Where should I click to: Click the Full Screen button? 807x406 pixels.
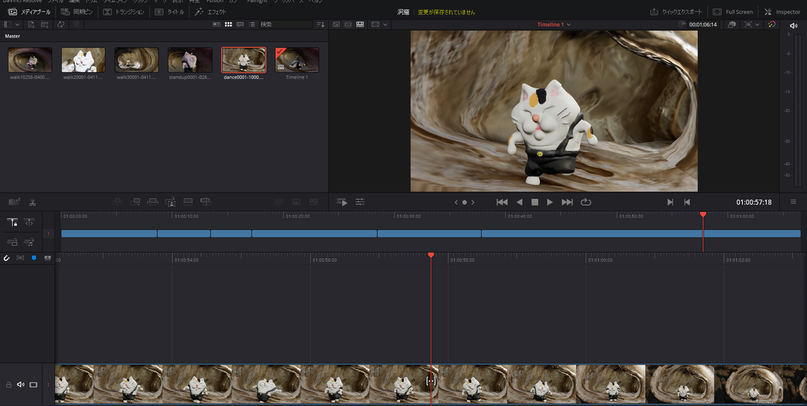733,12
